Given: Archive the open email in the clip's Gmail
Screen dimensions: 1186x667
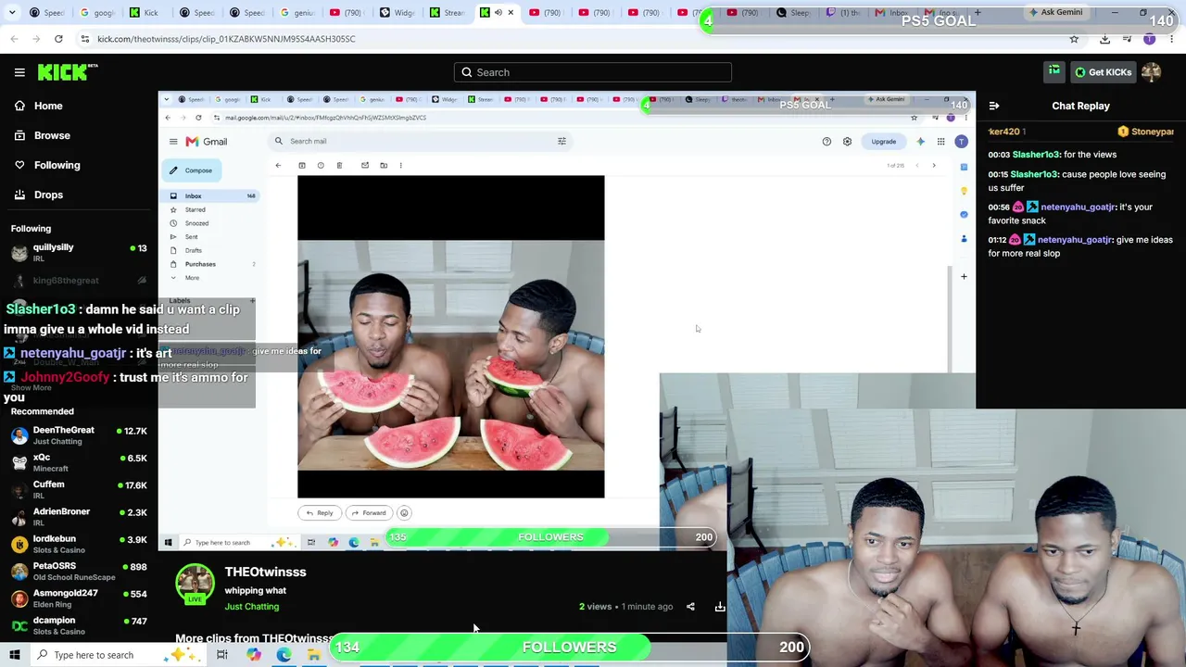Looking at the screenshot, I should pos(302,166).
